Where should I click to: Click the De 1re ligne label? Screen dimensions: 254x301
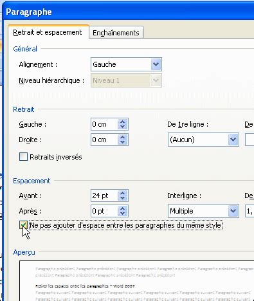pos(188,124)
